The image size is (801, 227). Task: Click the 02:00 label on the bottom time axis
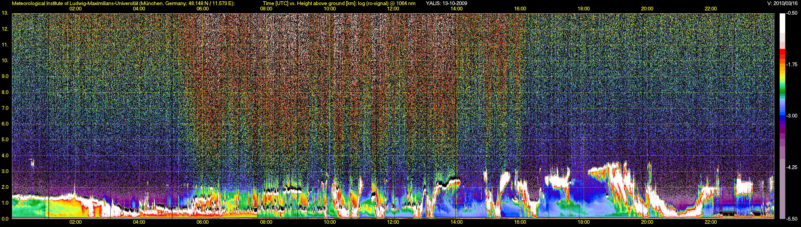(x=76, y=222)
